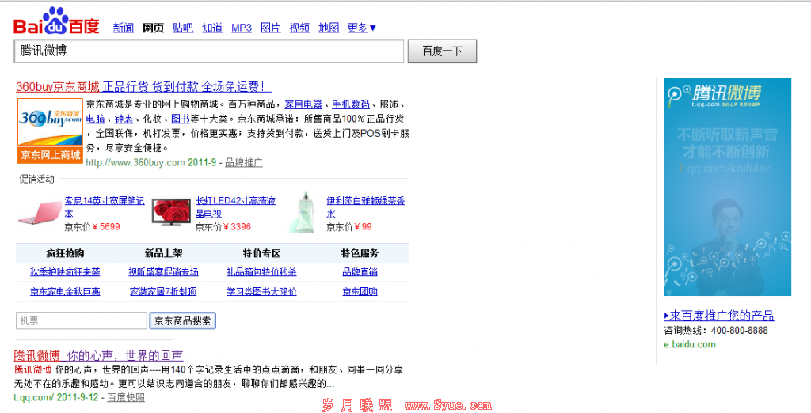Click the pink Sony laptop thumbnail
Screen dimensions: 811x413
click(x=40, y=213)
